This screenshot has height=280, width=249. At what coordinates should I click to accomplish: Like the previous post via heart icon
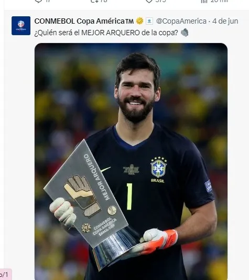(149, 1)
